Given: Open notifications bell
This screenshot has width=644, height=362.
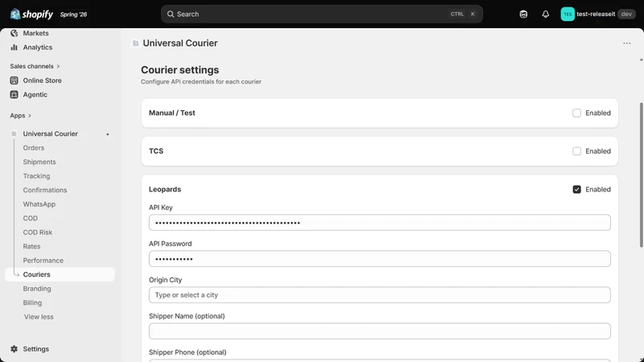Looking at the screenshot, I should [546, 14].
